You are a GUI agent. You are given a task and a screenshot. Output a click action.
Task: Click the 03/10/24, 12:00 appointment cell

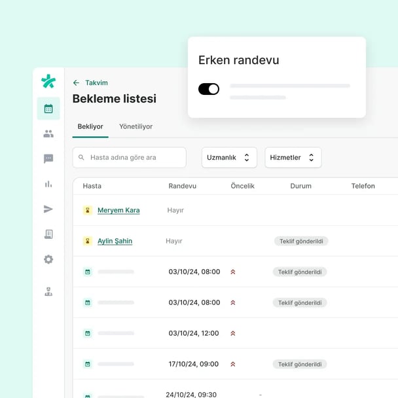pyautogui.click(x=194, y=333)
